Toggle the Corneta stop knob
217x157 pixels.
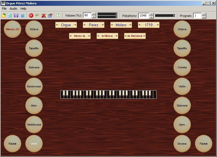coord(182,67)
